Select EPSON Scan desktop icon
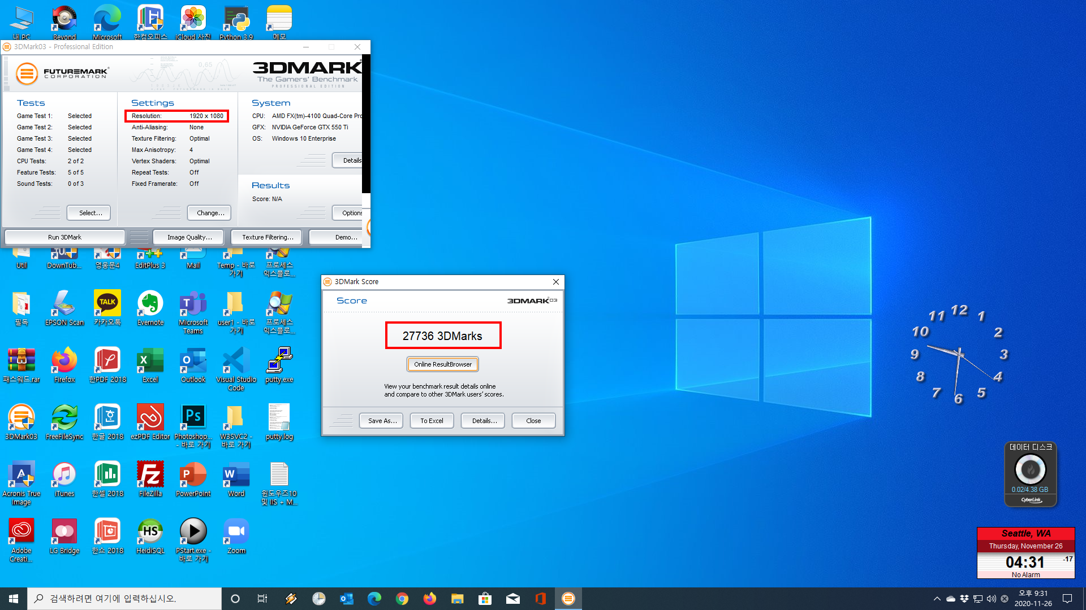The image size is (1086, 610). pos(64,308)
